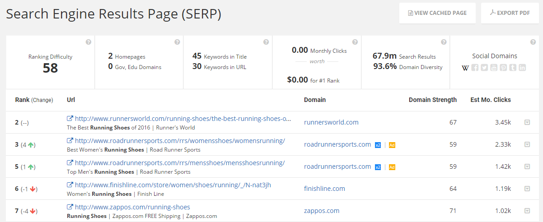Click the Twitter social domain icon
The image size is (543, 222).
(x=484, y=68)
